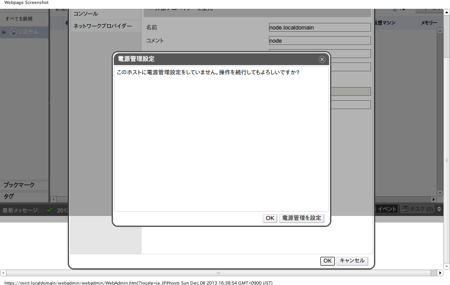Close the 電源管理設定 dialog with the X icon
450x285 pixels.
tap(322, 59)
